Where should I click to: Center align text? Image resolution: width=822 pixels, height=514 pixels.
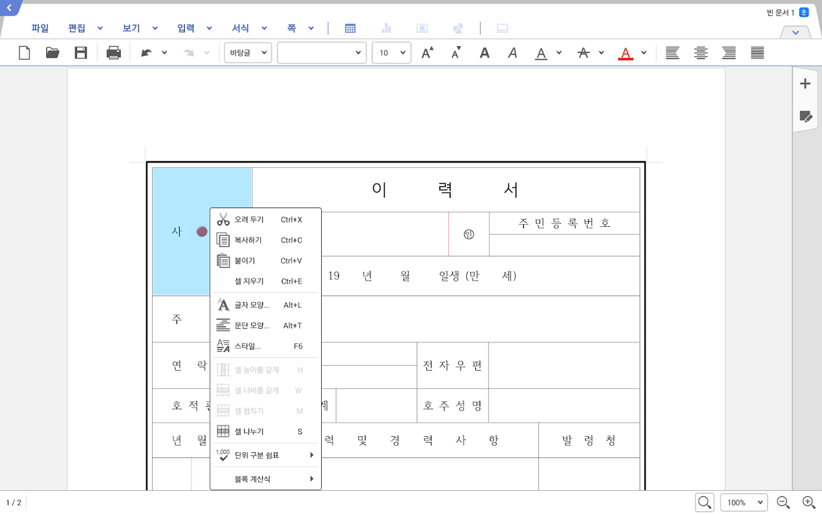tap(701, 53)
